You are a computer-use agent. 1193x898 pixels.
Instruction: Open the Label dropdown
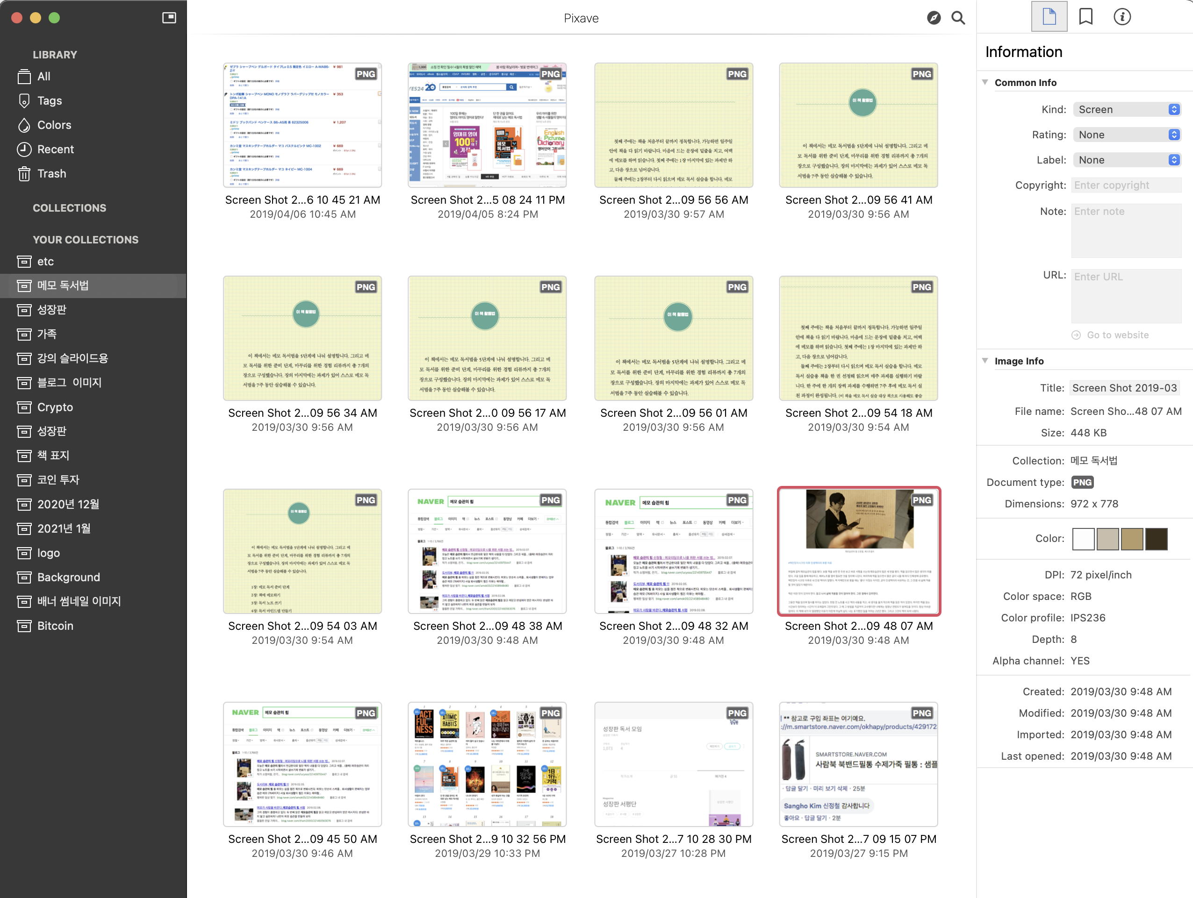coord(1126,160)
